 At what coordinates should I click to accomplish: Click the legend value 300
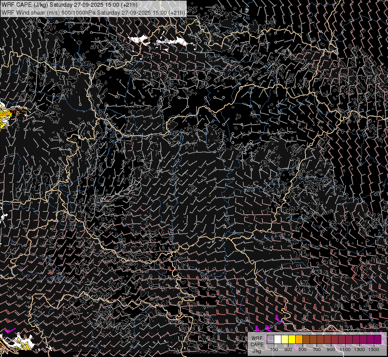tap(288, 349)
